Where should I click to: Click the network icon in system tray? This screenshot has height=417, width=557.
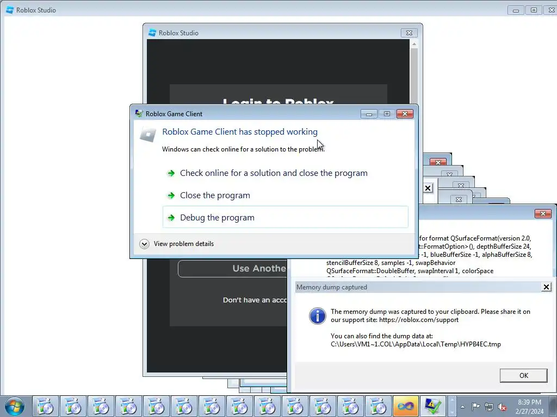489,407
